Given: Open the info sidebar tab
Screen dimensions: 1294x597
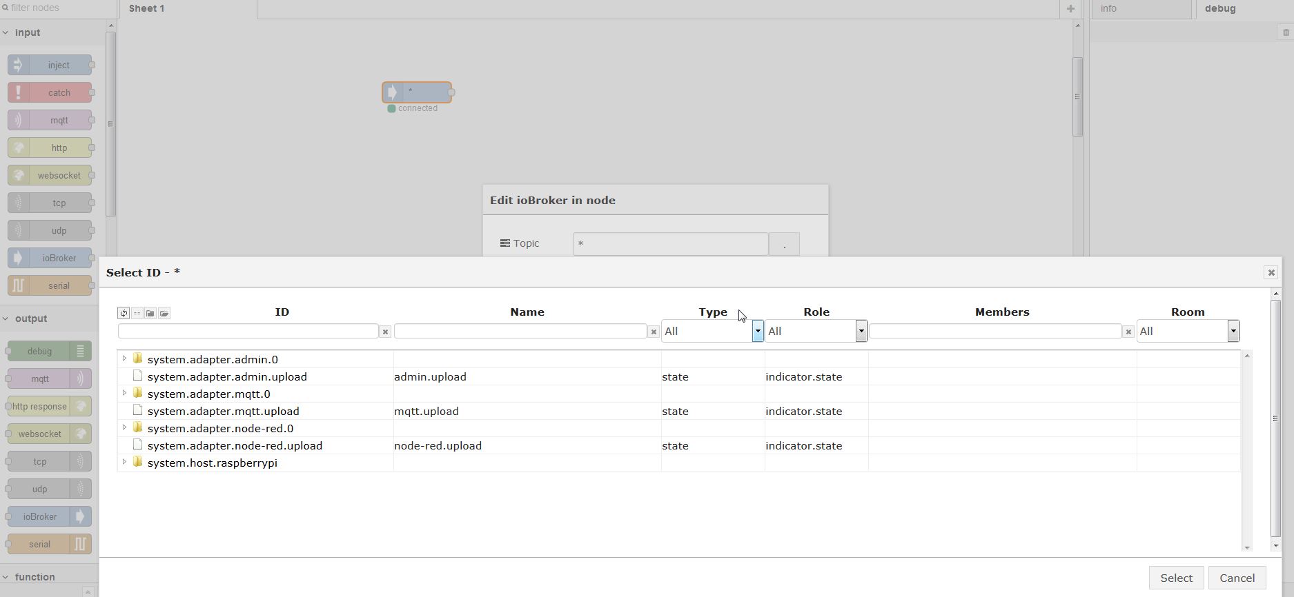Looking at the screenshot, I should point(1141,9).
